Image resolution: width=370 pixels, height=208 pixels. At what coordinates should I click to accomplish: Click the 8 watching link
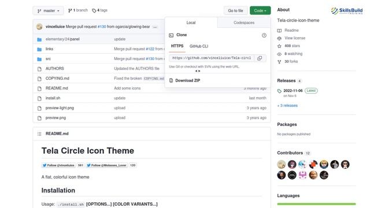[293, 54]
